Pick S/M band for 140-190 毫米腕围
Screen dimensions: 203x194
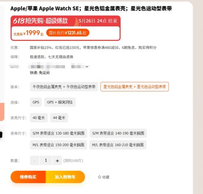(x=118, y=133)
